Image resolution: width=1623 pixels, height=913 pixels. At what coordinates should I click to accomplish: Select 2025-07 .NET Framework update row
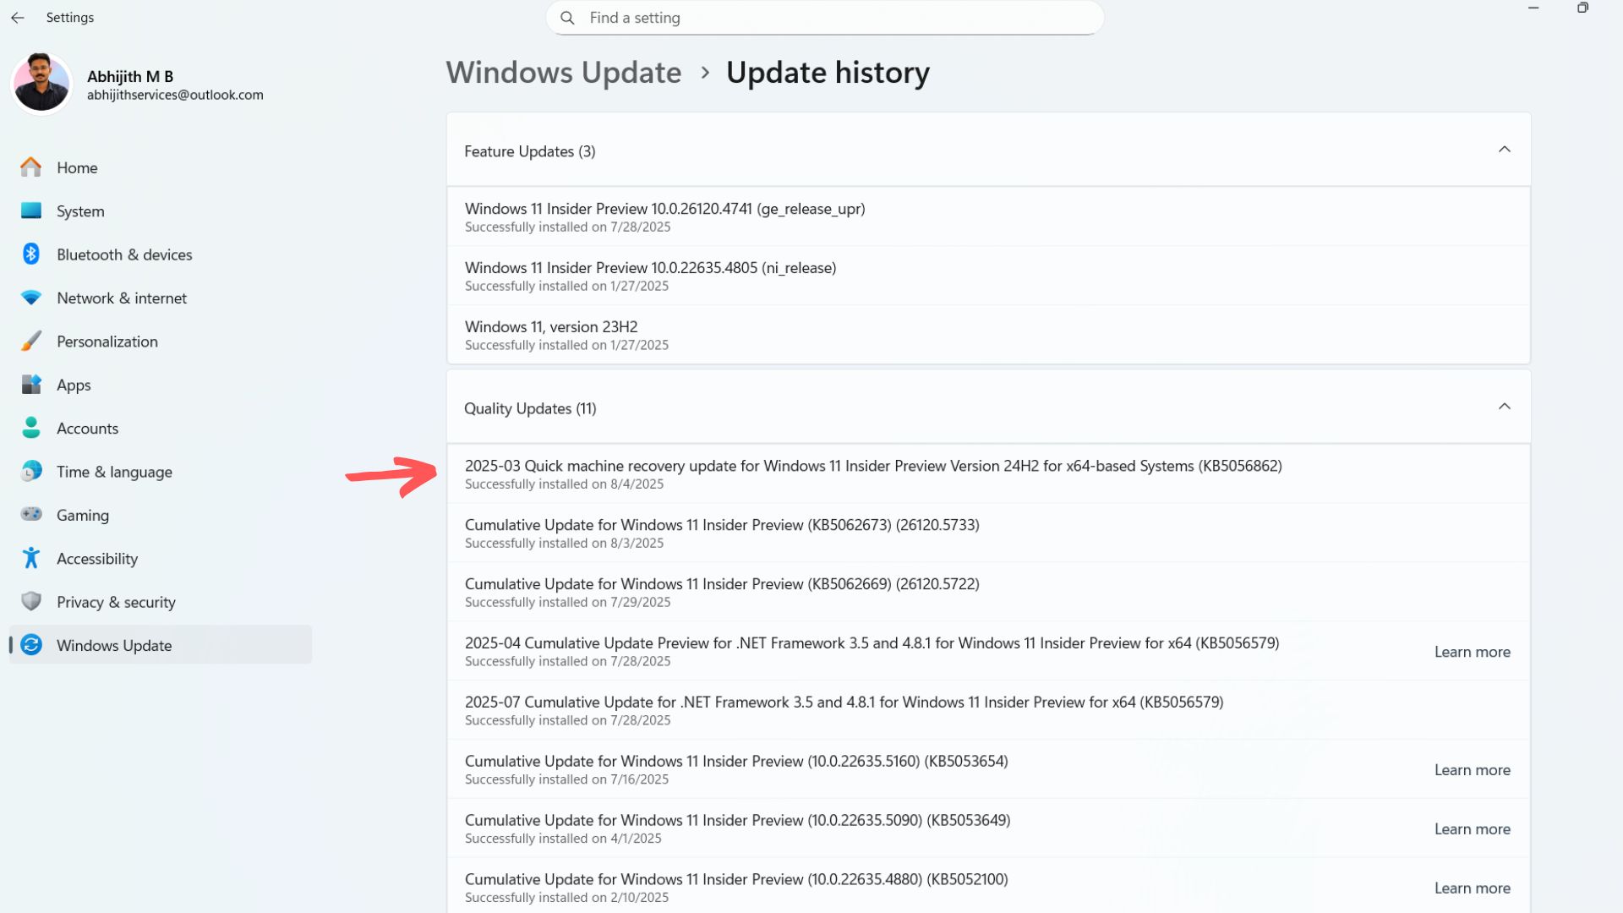pyautogui.click(x=988, y=710)
